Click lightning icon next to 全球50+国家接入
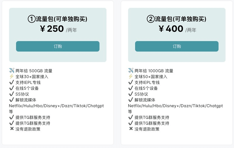The image size is (234, 148). pos(131,76)
